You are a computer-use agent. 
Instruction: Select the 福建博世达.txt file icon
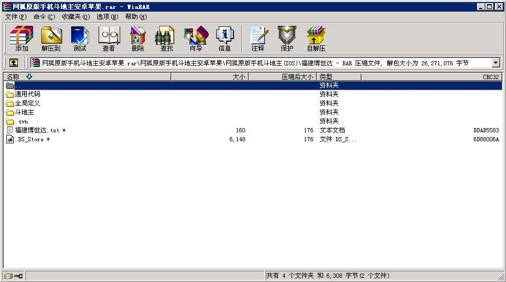tap(10, 130)
